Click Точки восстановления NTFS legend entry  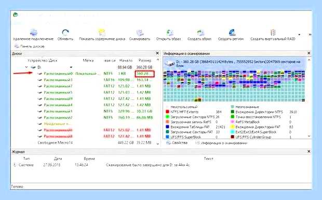258,117
